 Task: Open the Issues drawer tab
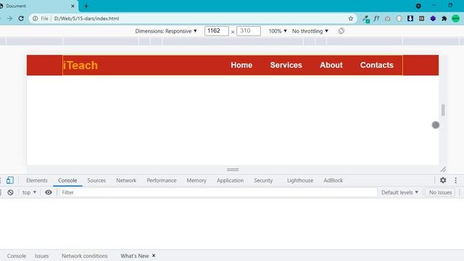41,256
